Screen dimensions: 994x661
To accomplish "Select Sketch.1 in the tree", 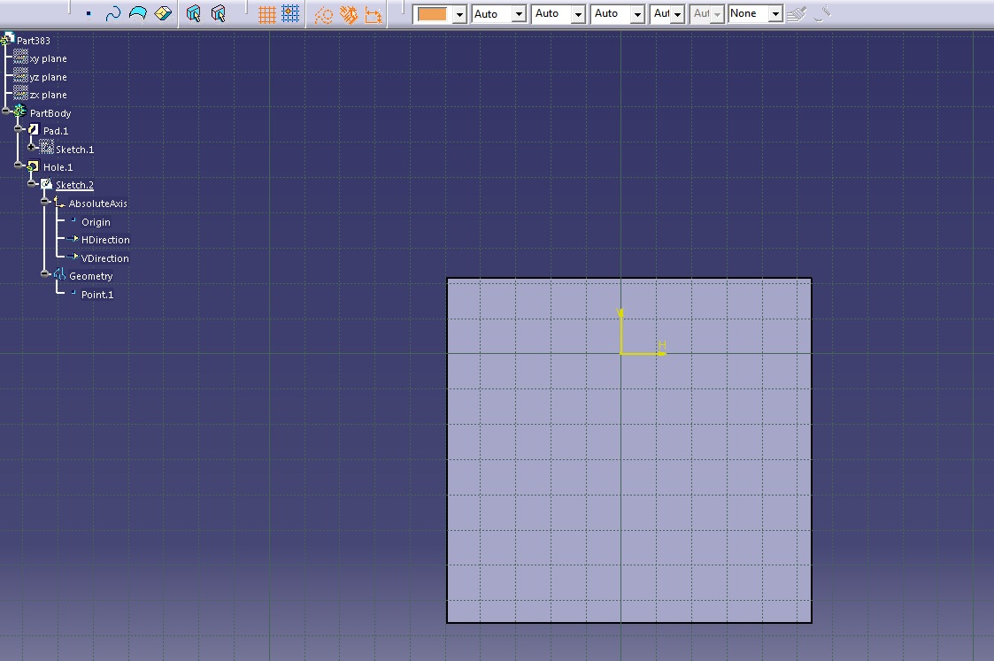I will tap(75, 150).
